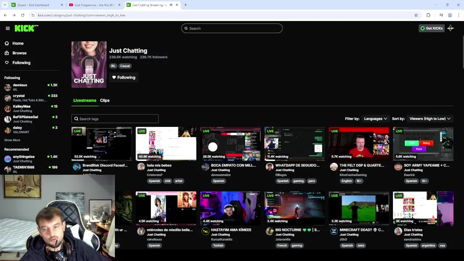Open TAEMIN1998 recommended channel
This screenshot has height=261, width=464.
pyautogui.click(x=31, y=169)
